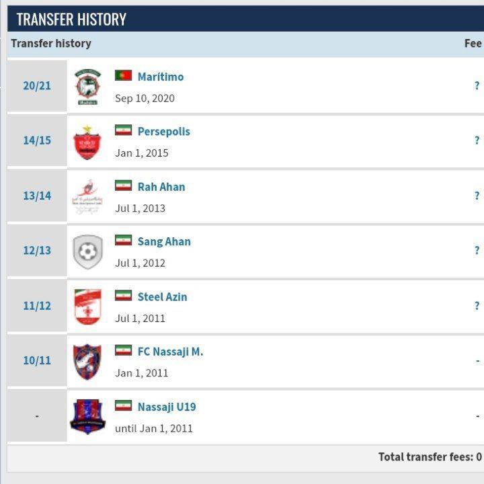Click the Marítimo transfer fee question mark
Screen dimensions: 484x484
click(x=477, y=86)
